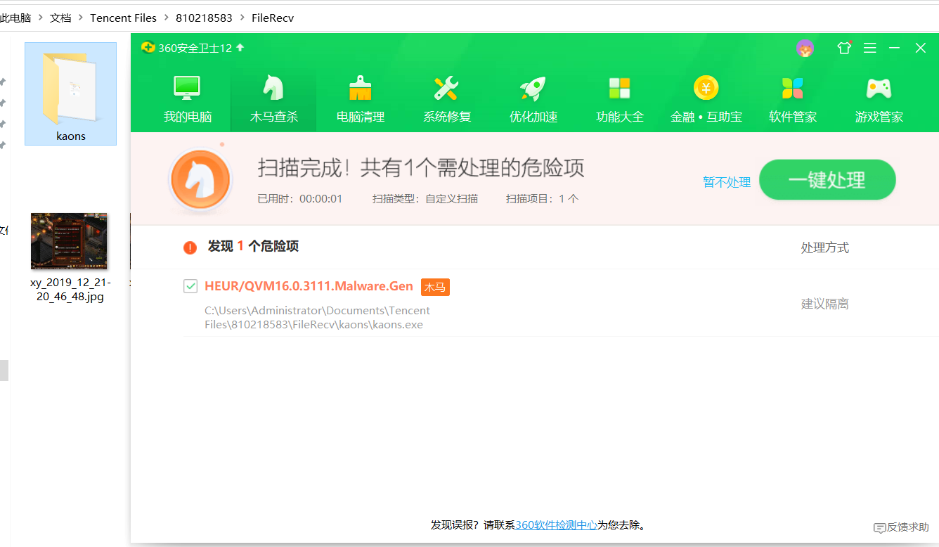Launch 优化加速 rocket icon

pos(533,89)
